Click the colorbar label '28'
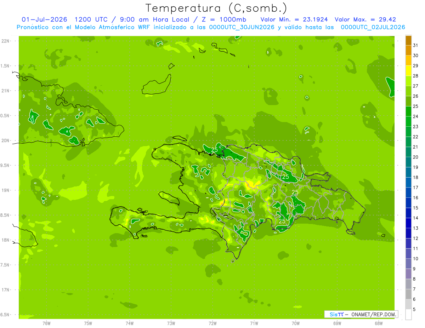Viewport: 425px width, 328px height. coord(416,76)
